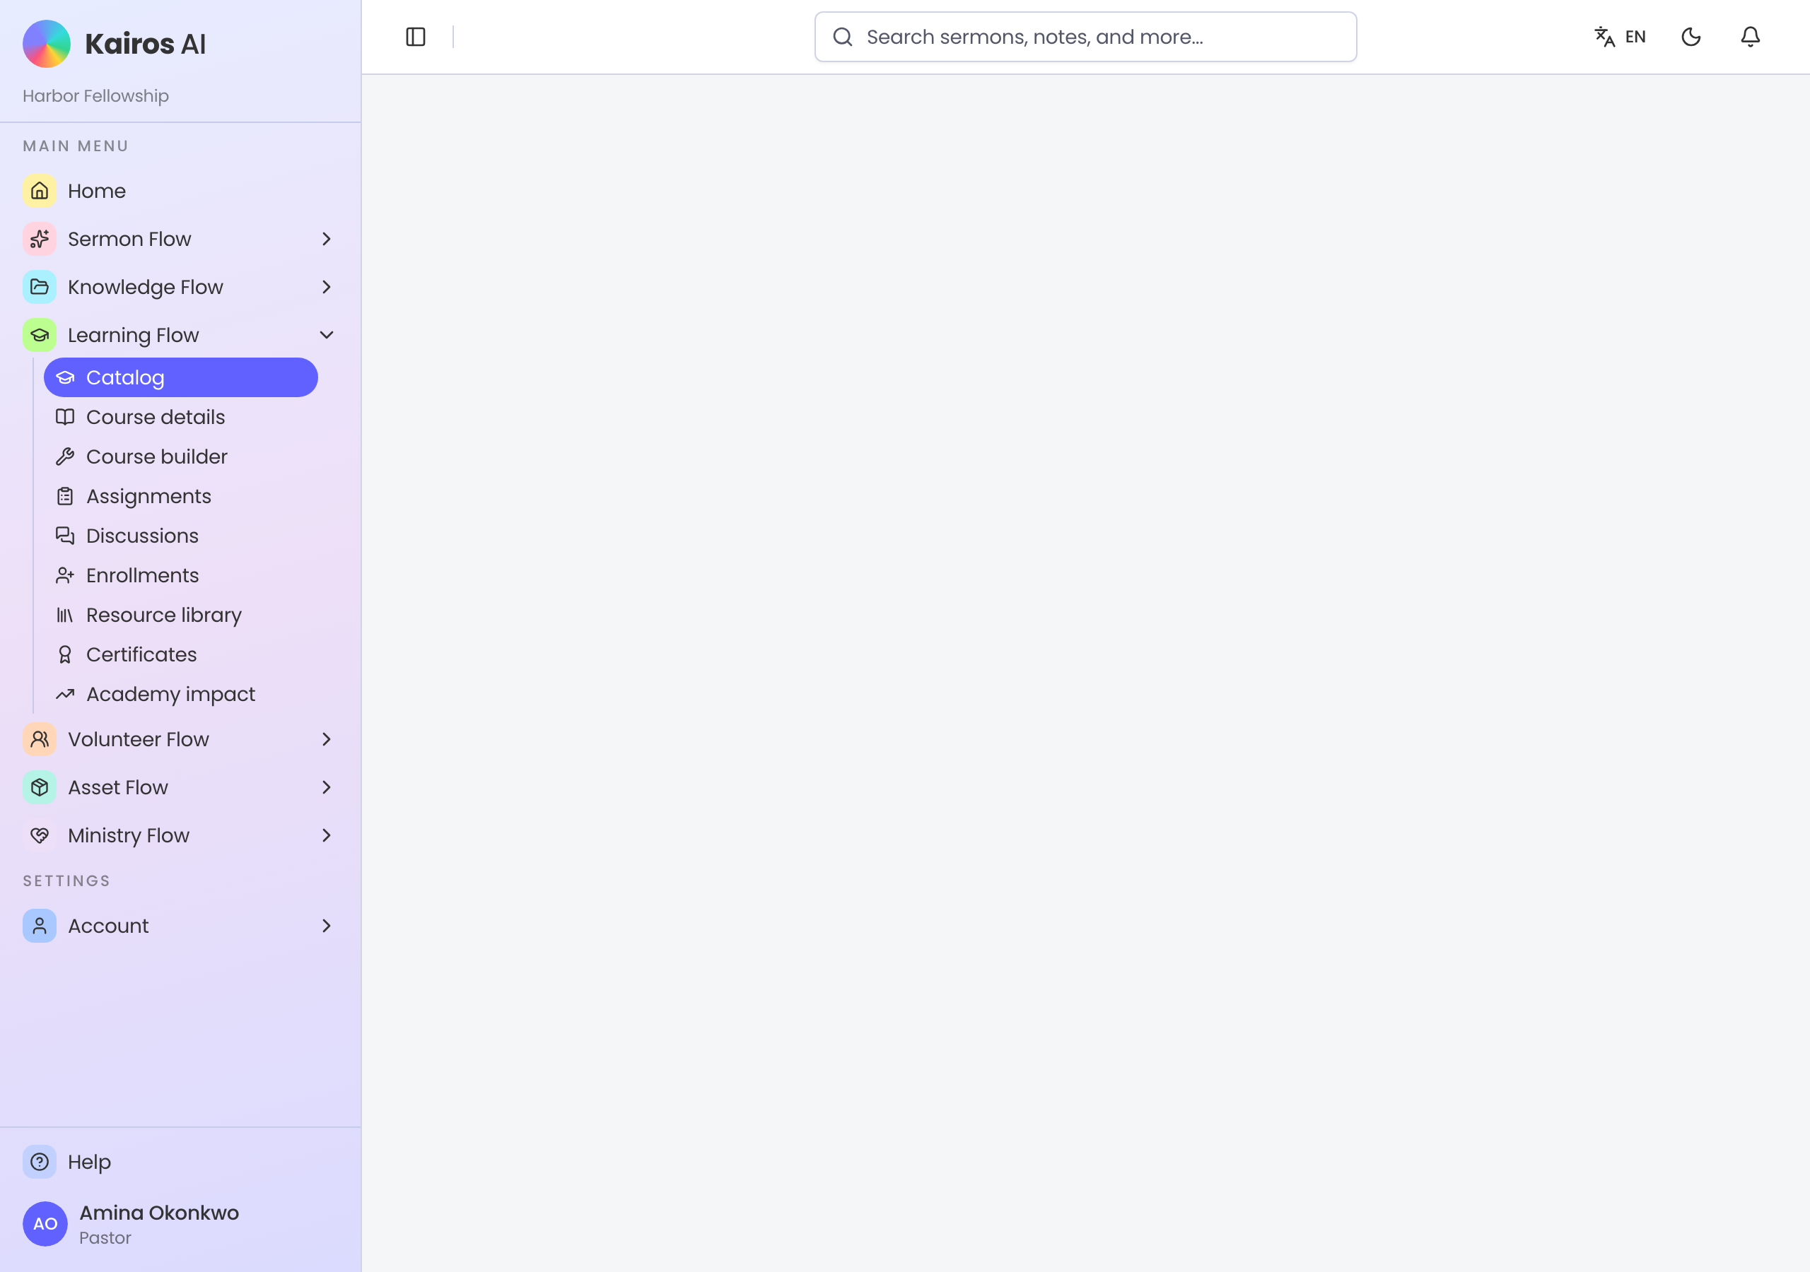This screenshot has width=1810, height=1272.
Task: Expand the Account settings chevron
Action: 327,926
